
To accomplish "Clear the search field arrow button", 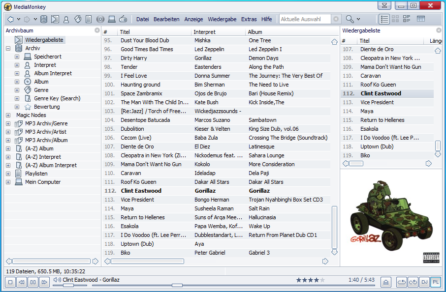I will click(x=336, y=19).
